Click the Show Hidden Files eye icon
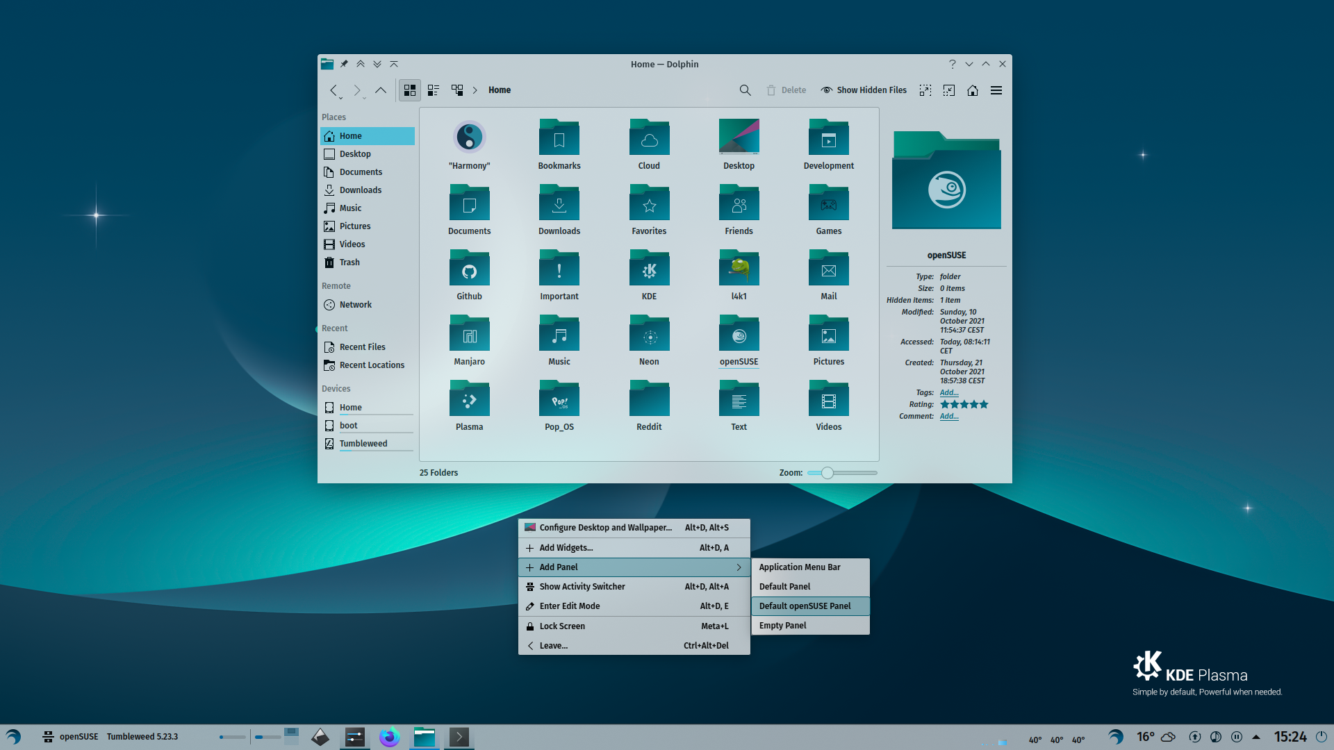This screenshot has width=1334, height=750. (x=827, y=90)
